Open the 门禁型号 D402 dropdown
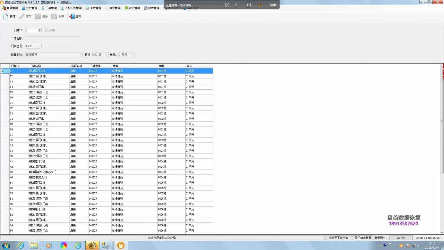 coord(40,46)
